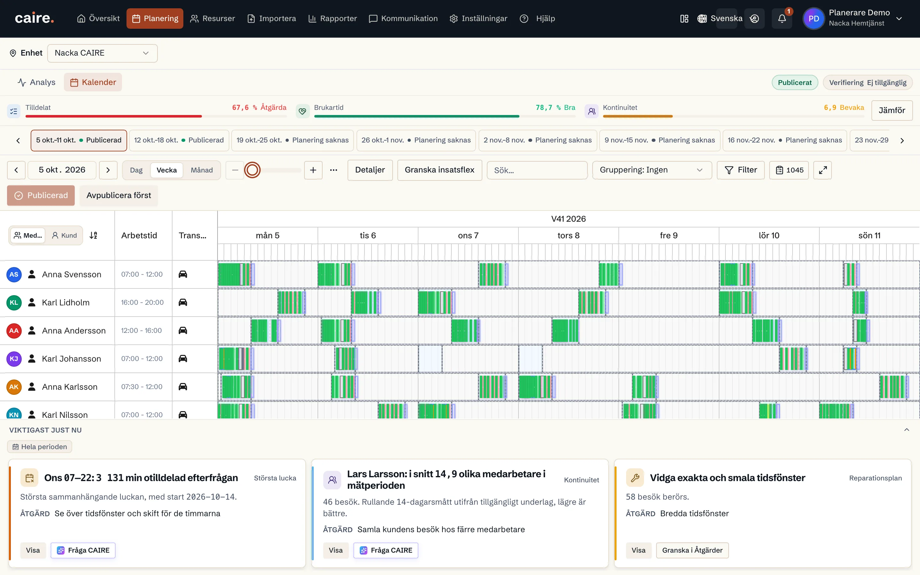The width and height of the screenshot is (920, 575).
Task: Go to previous date with left arrow
Action: [x=16, y=170]
